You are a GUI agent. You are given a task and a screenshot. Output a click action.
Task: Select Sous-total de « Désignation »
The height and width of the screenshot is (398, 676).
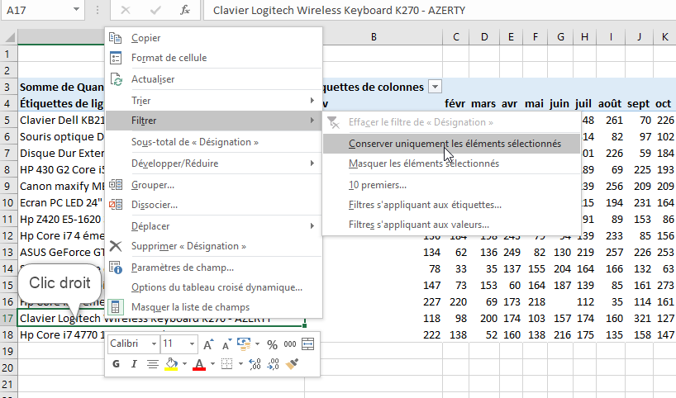[213, 142]
